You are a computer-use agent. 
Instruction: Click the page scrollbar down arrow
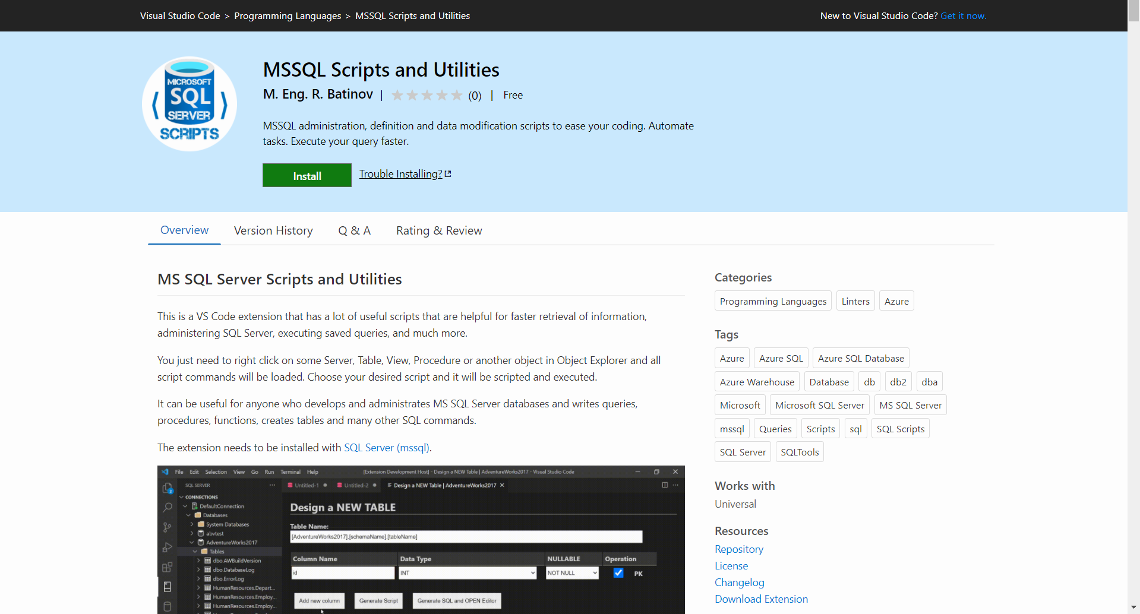[x=1133, y=607]
